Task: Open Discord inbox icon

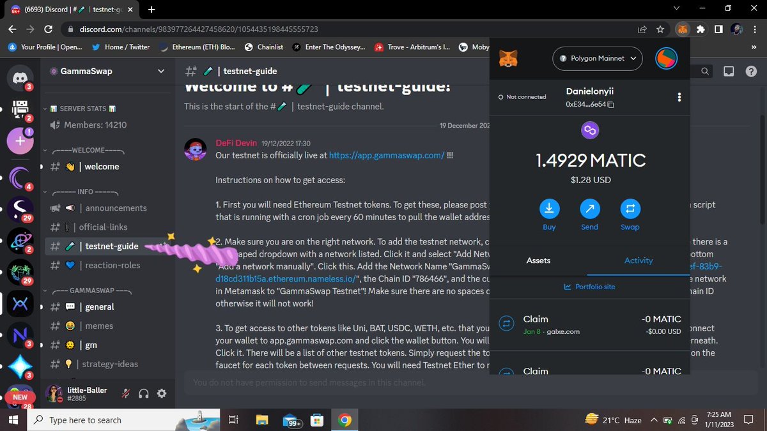Action: [x=729, y=72]
